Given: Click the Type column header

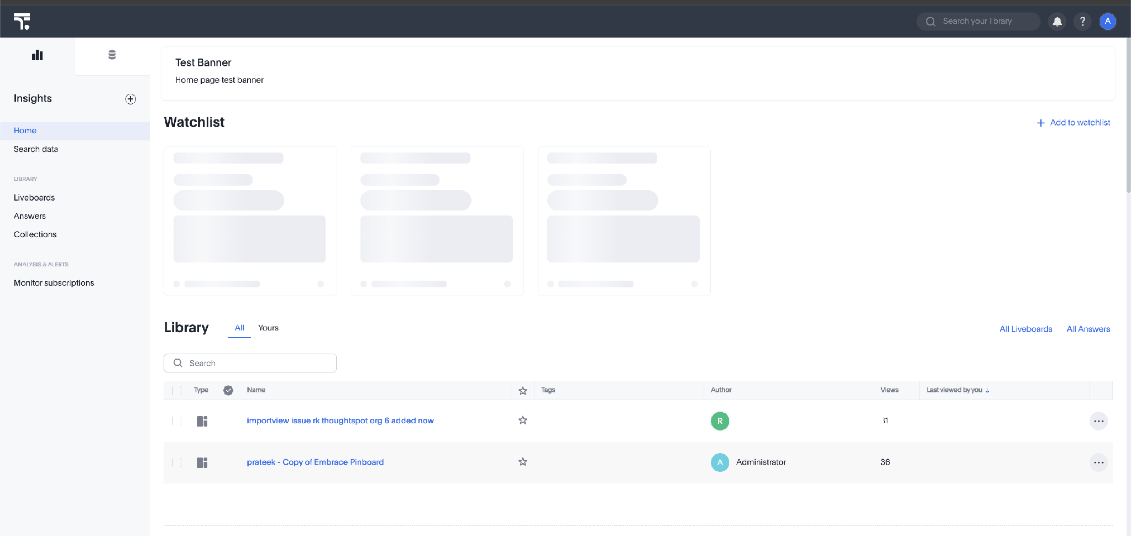Looking at the screenshot, I should click(x=201, y=390).
